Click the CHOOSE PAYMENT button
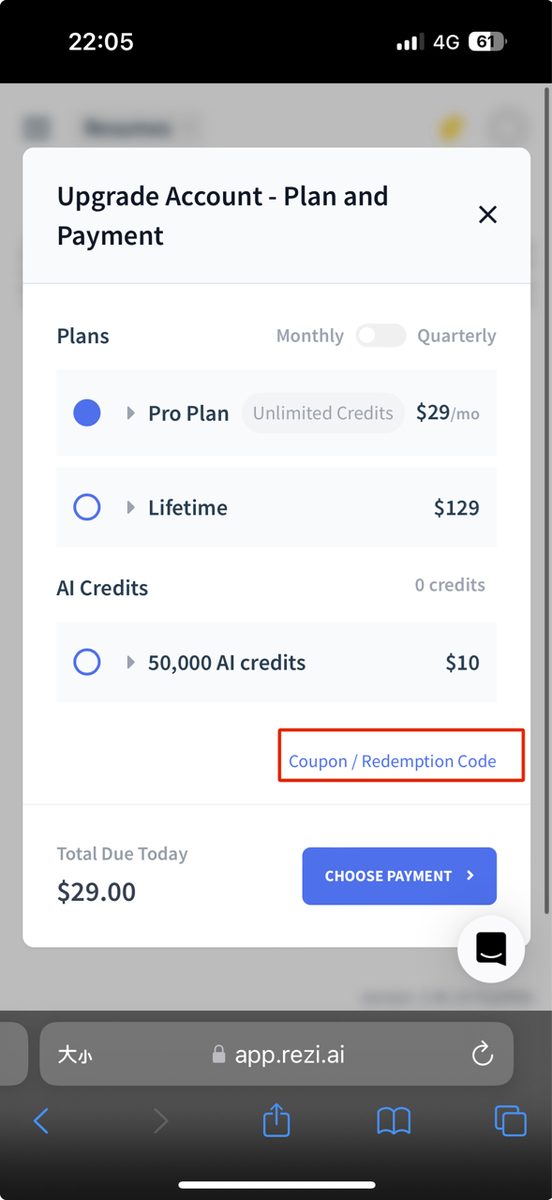Viewport: 552px width, 1200px height. 399,877
